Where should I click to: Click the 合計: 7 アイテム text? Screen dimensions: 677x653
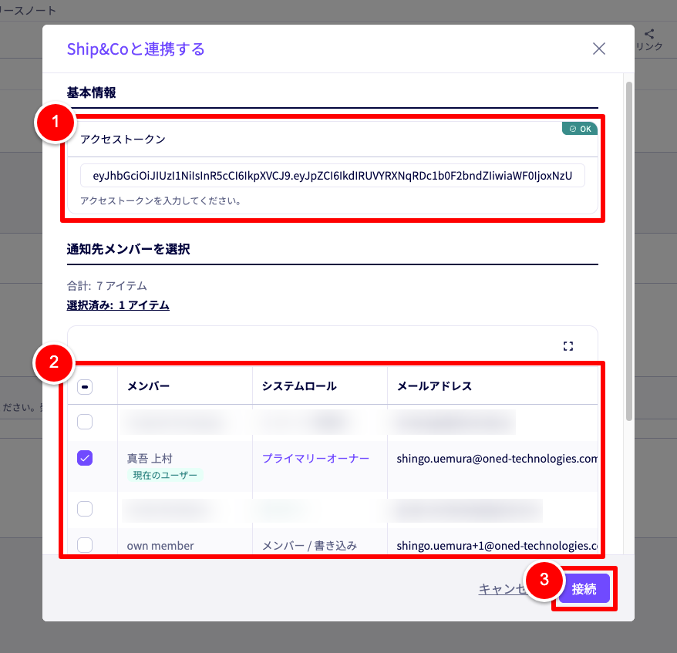point(106,286)
